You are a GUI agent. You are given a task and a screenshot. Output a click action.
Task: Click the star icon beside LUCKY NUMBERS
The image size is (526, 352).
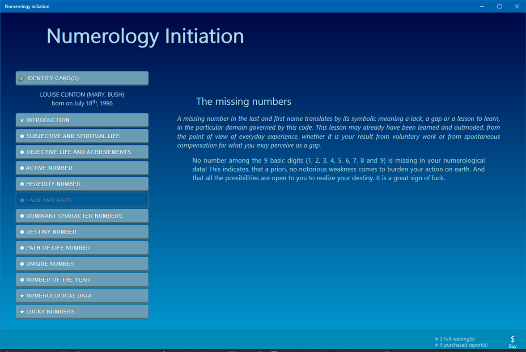[x=21, y=311]
